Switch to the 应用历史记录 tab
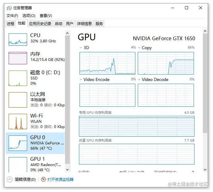 point(40,24)
